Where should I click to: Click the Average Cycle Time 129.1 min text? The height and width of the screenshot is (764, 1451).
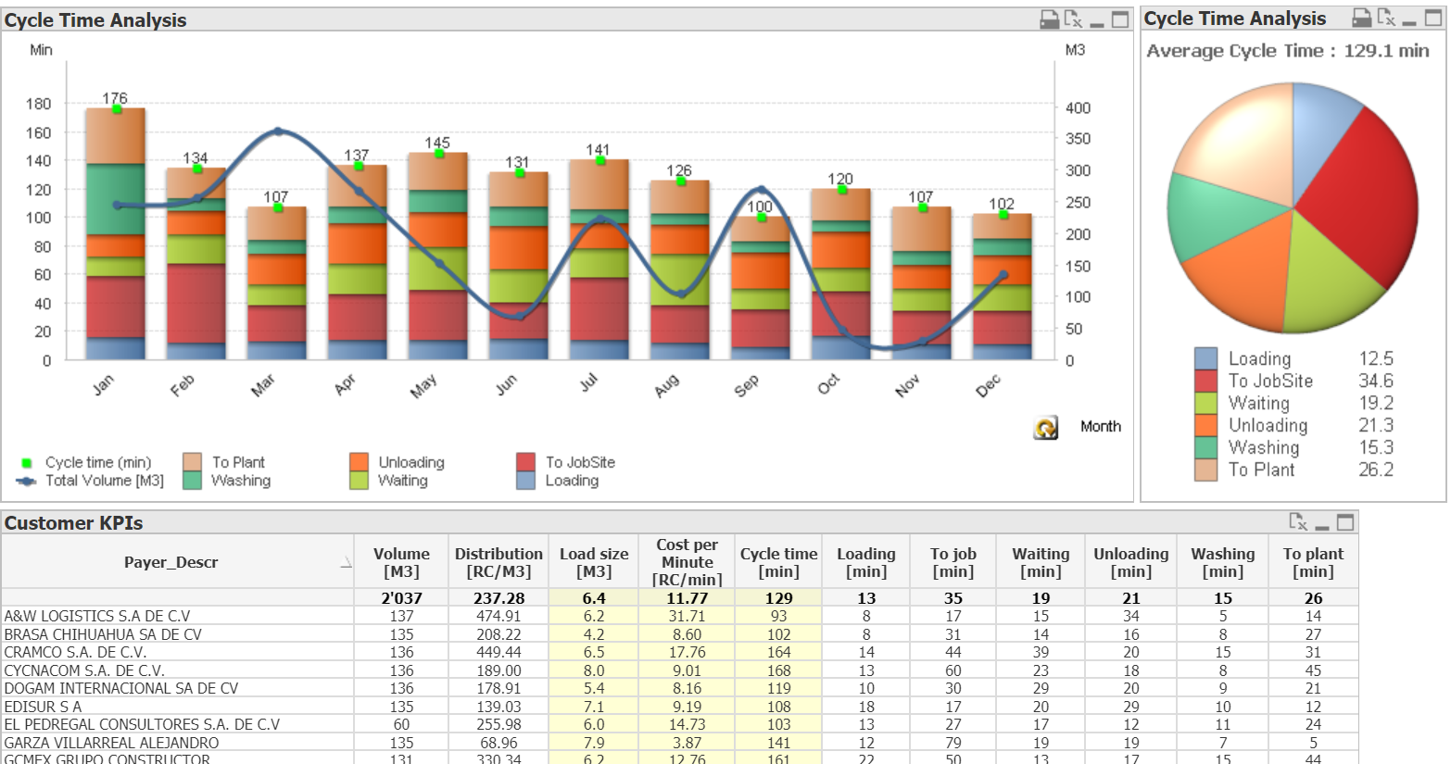click(x=1288, y=51)
